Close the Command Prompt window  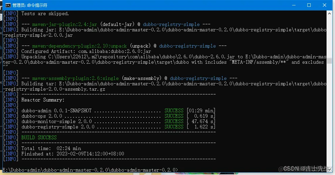(324, 5)
